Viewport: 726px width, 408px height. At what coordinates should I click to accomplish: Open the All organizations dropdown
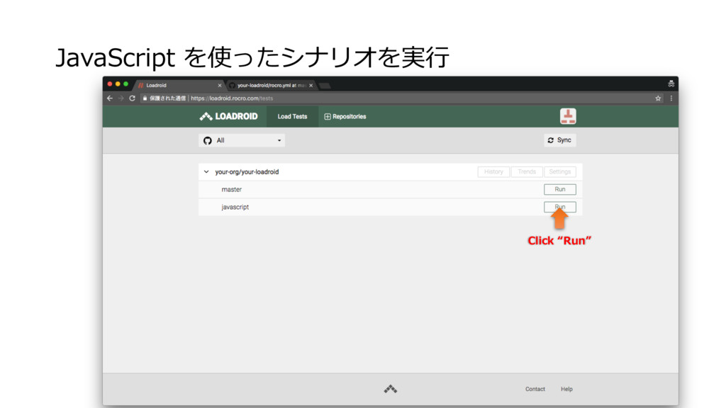242,140
